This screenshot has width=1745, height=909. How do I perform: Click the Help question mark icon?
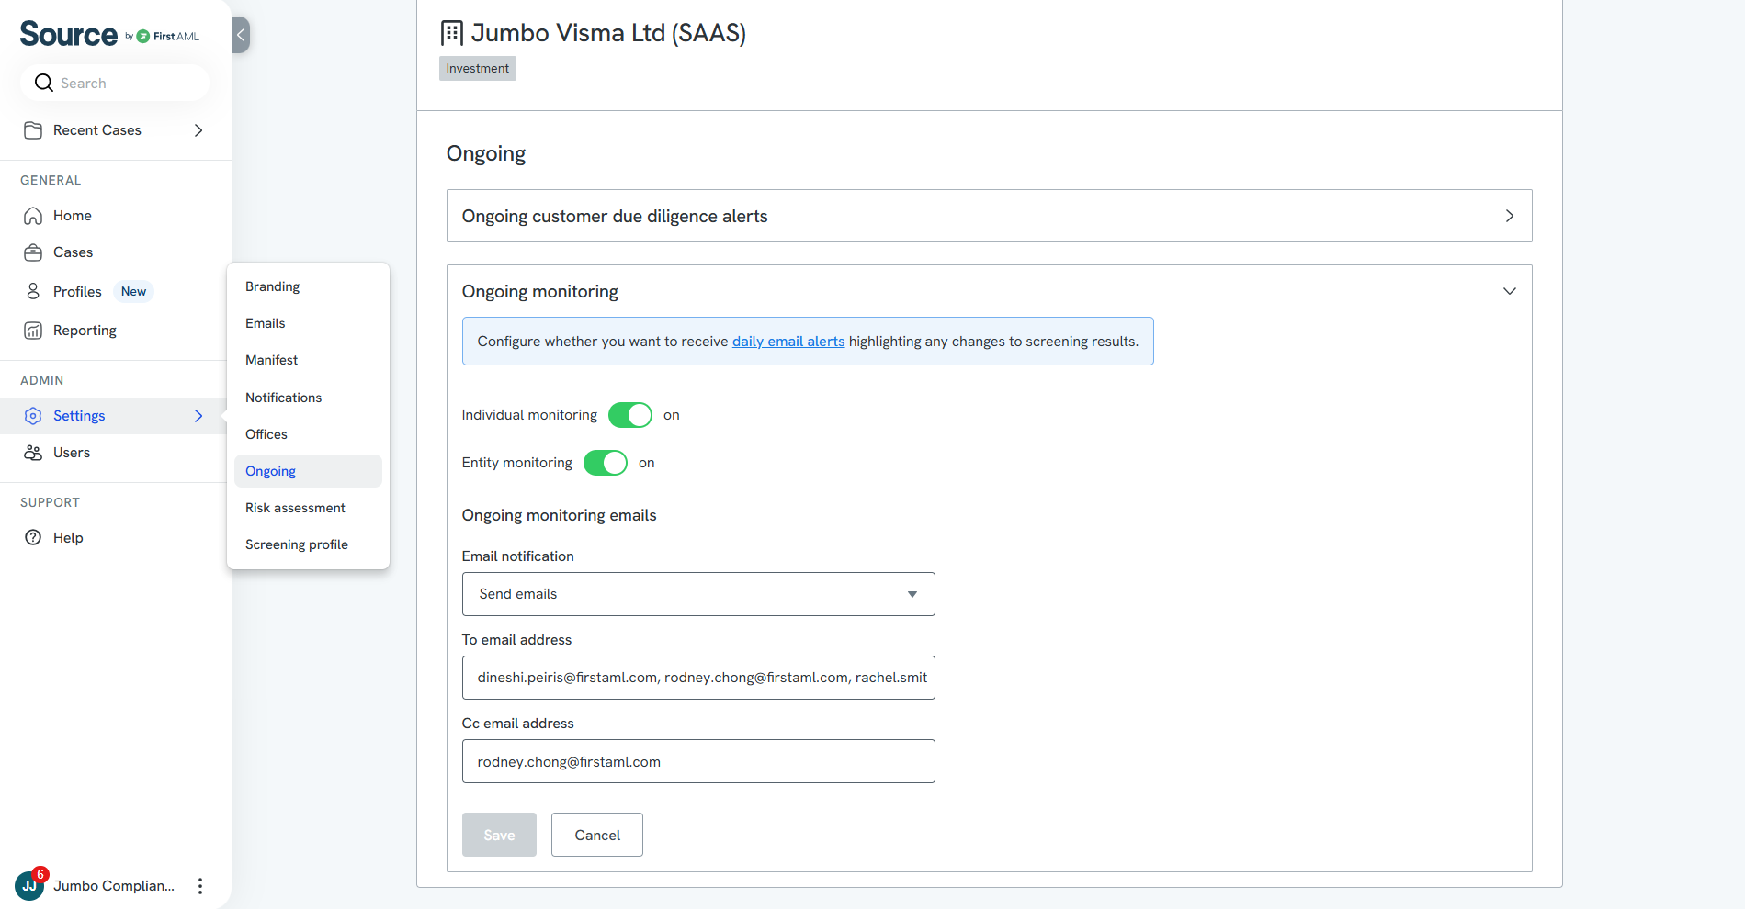(x=33, y=538)
